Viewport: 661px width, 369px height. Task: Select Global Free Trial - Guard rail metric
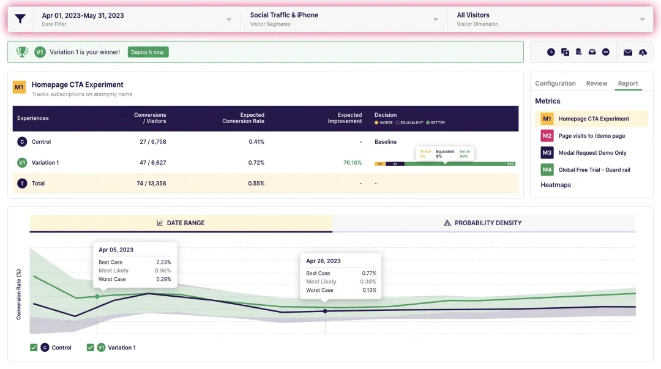click(x=594, y=170)
